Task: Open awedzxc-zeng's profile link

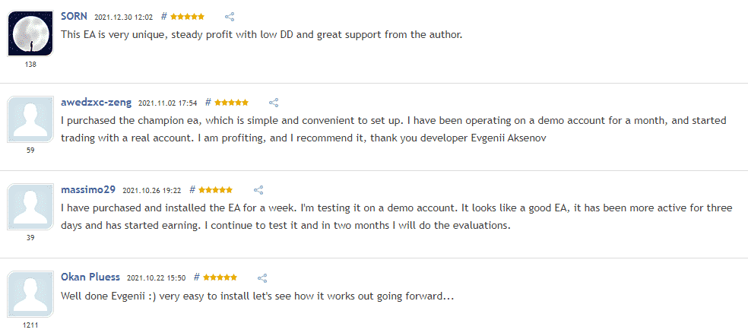Action: point(97,102)
